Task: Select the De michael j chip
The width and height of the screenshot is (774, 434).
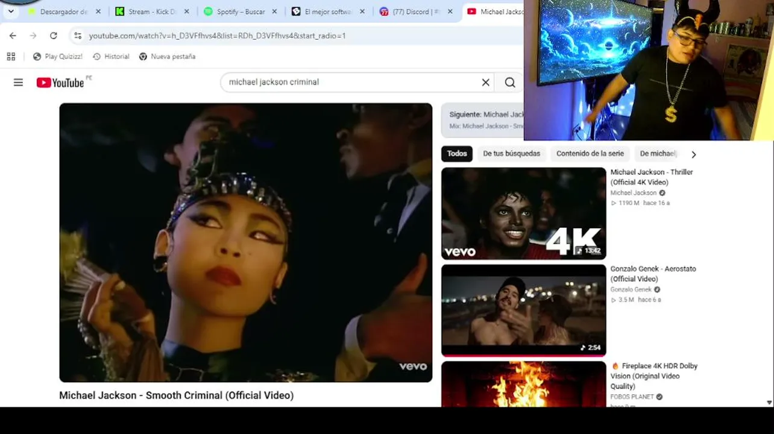Action: point(658,154)
